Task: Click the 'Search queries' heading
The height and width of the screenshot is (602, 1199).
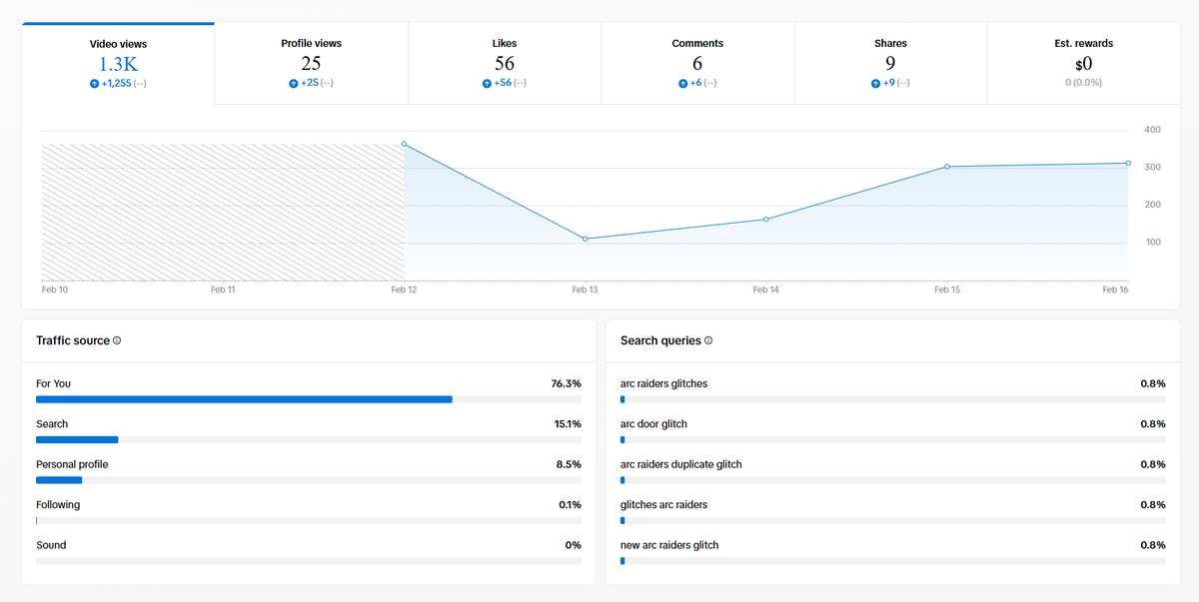Action: point(660,340)
